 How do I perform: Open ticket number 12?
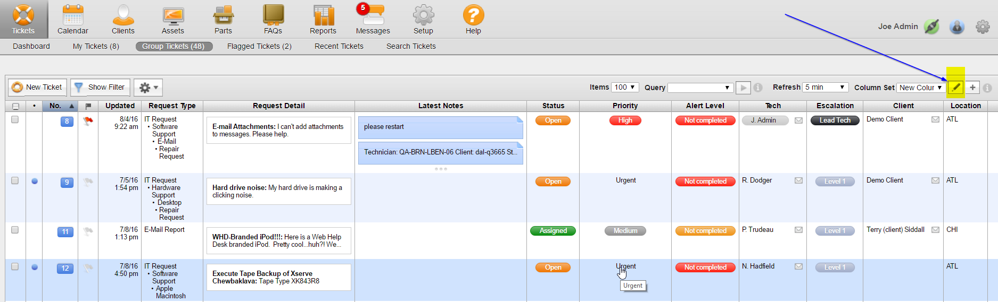click(x=65, y=269)
